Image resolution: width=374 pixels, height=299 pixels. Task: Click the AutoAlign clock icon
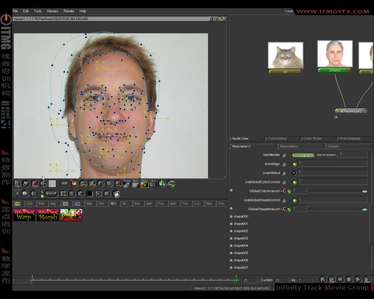point(284,164)
